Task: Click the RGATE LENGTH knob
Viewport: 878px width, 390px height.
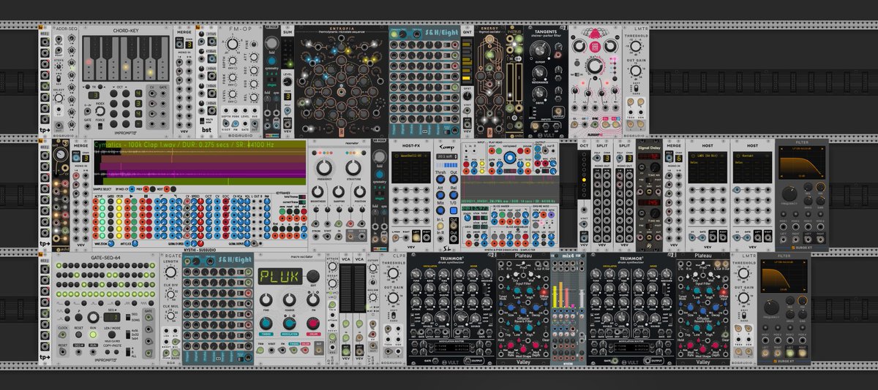Action: (170, 272)
